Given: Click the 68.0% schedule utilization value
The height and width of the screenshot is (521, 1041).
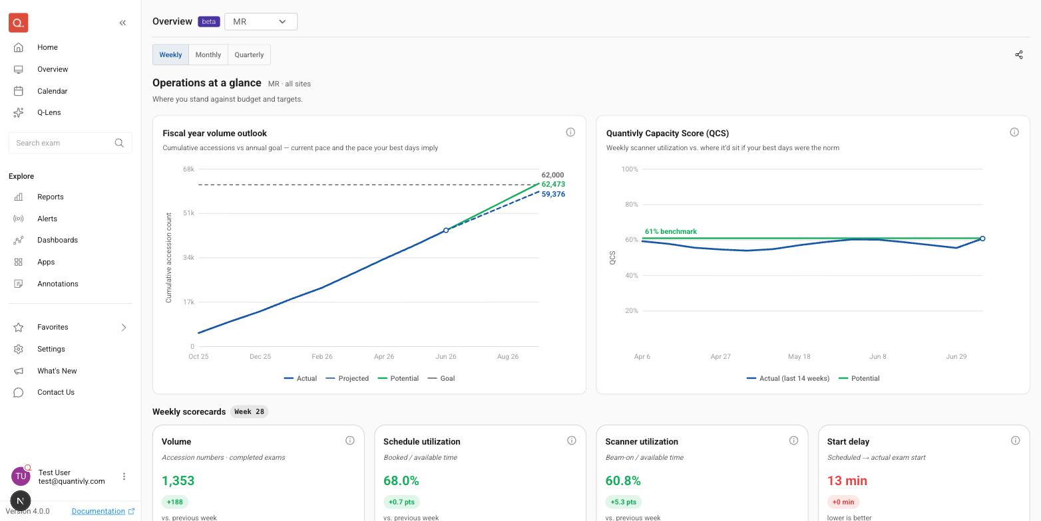Looking at the screenshot, I should pos(401,480).
